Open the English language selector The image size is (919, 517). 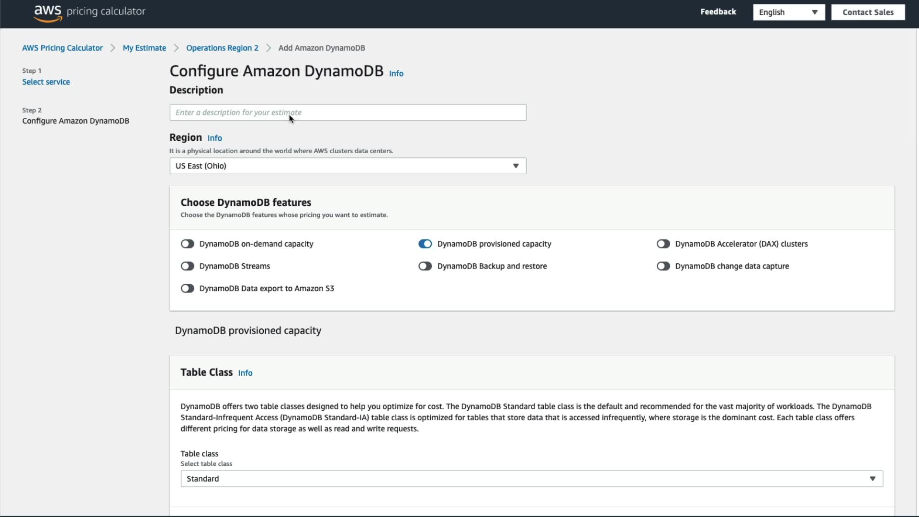point(788,12)
